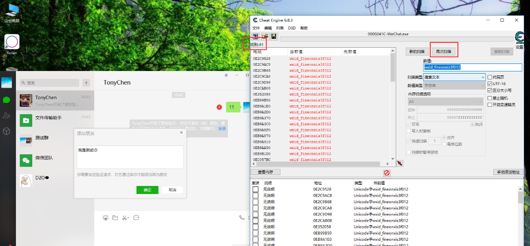530x246 pixels.
Task: Click the 新的扫描 button
Action: click(417, 52)
